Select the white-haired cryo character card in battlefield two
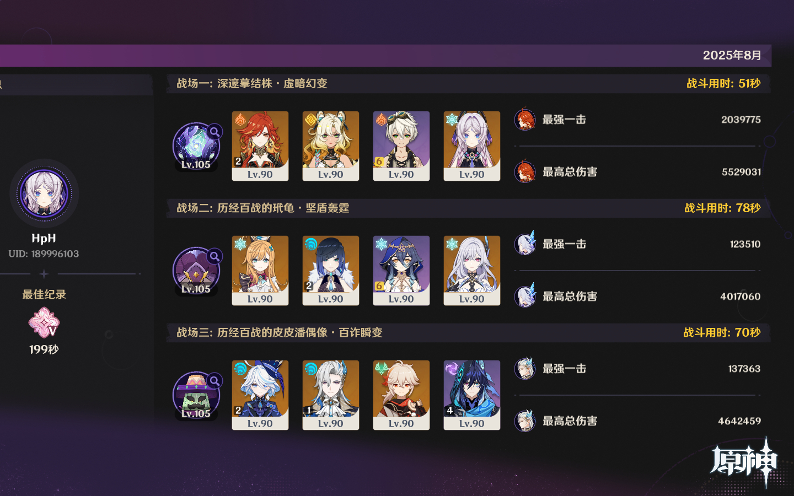 click(472, 271)
